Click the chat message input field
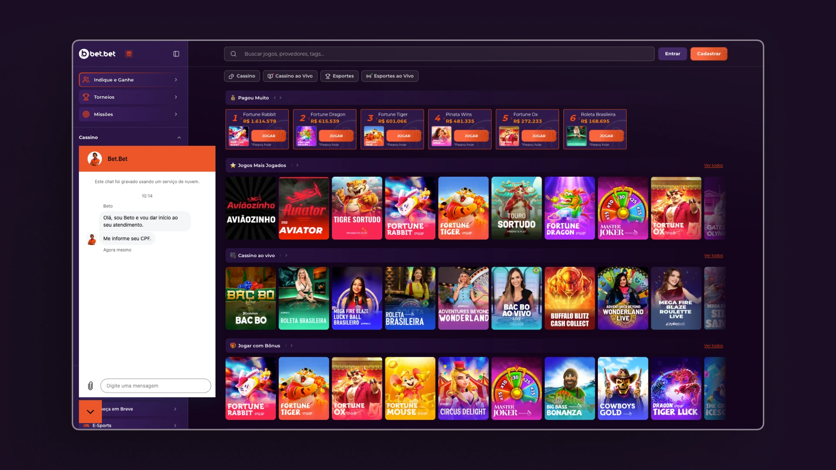This screenshot has height=470, width=836. (155, 386)
